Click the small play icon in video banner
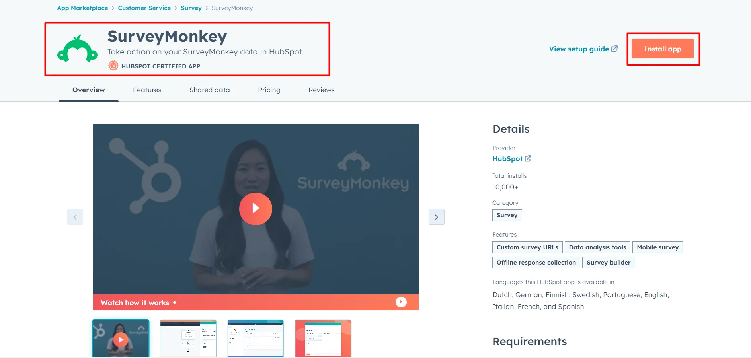The height and width of the screenshot is (358, 751). pyautogui.click(x=401, y=302)
